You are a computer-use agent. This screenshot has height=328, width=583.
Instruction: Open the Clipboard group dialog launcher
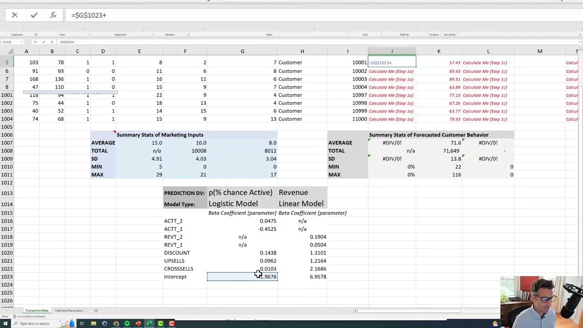pyautogui.click(x=36, y=35)
